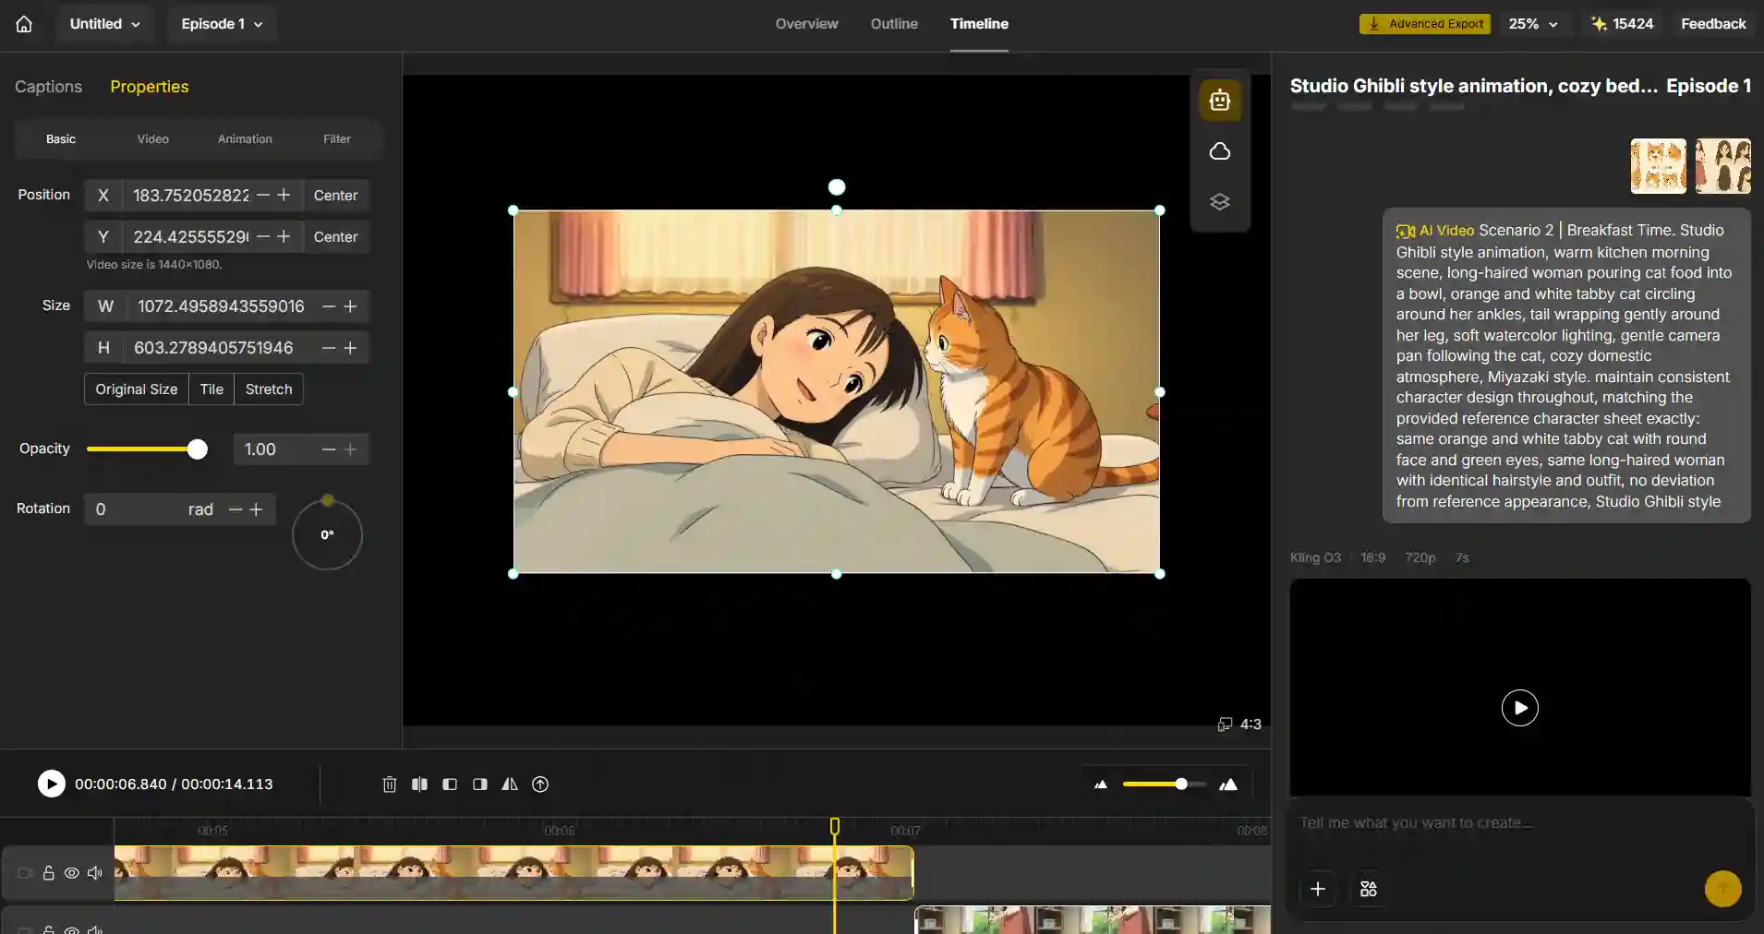Adjust the timeline zoom slider
Screen dimensions: 1764x934
(1180, 784)
